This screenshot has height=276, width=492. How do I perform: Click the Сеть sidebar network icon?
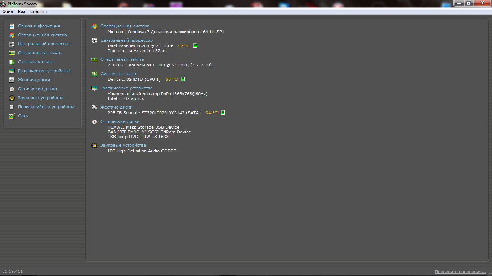pos(12,116)
